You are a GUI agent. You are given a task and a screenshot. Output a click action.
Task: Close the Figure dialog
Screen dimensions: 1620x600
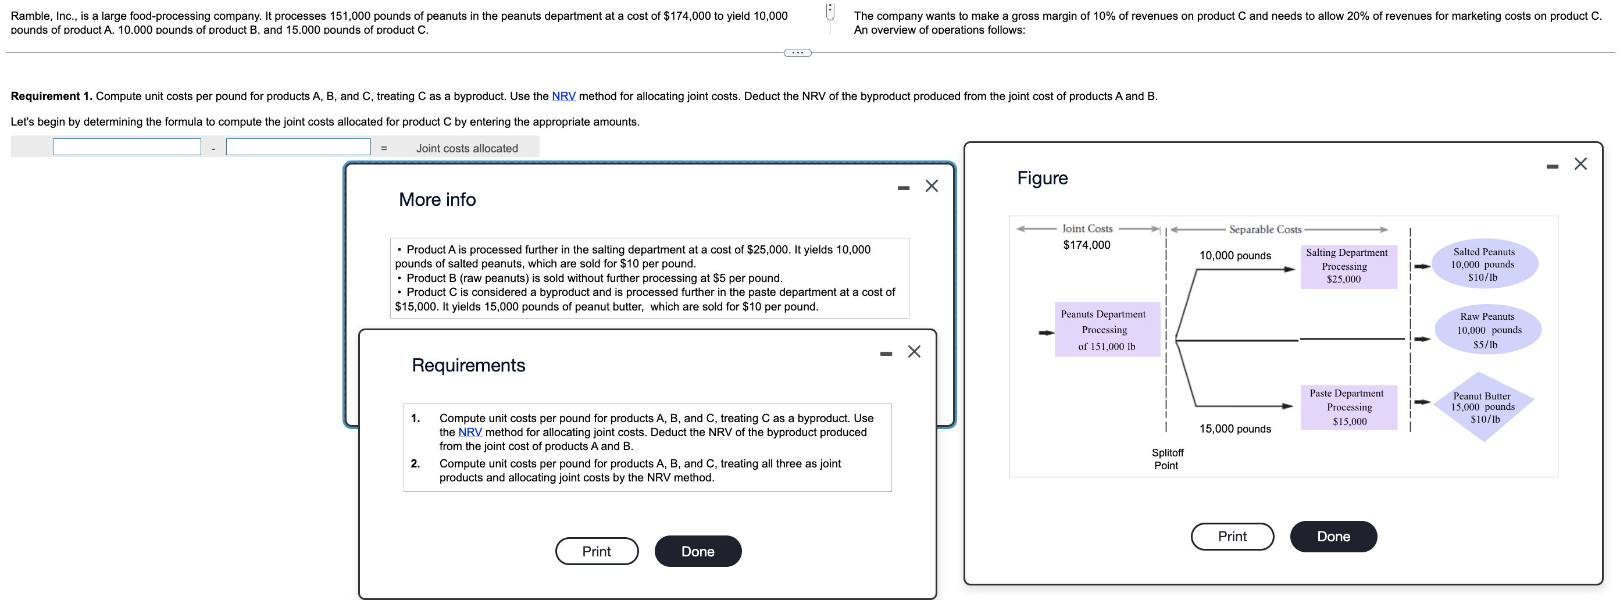(1580, 163)
